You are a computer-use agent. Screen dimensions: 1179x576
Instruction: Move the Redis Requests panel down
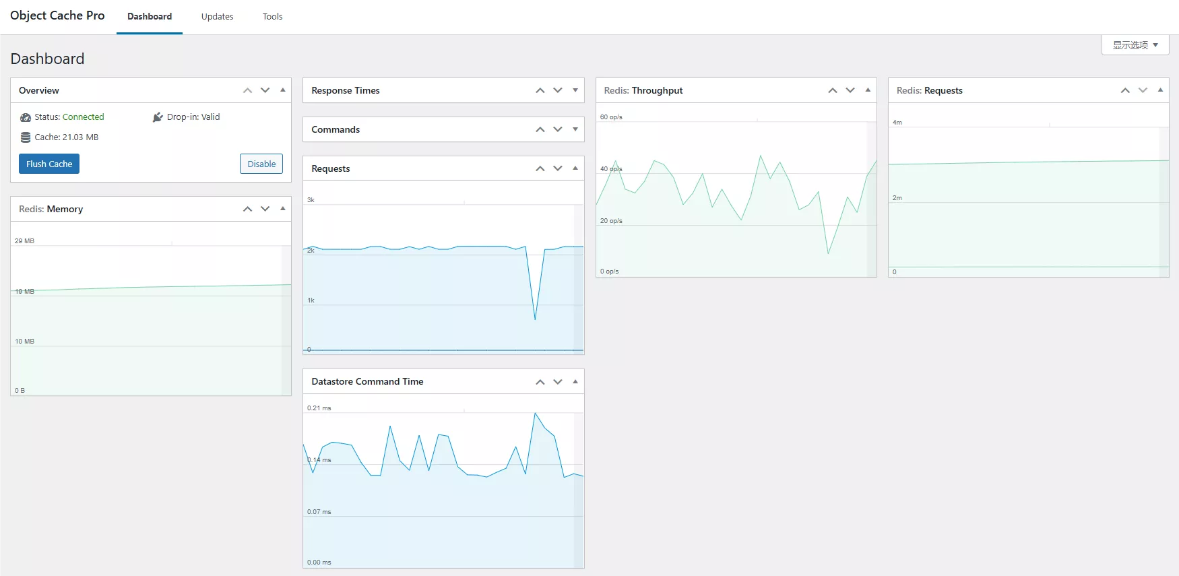tap(1143, 90)
